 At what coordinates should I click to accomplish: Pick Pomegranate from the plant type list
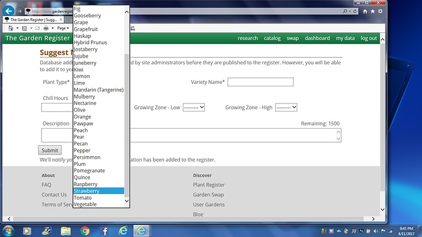tap(98, 171)
